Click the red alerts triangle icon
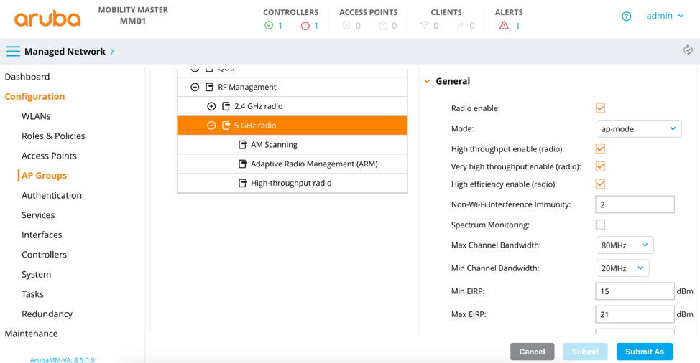Image resolution: width=700 pixels, height=363 pixels. click(x=504, y=26)
